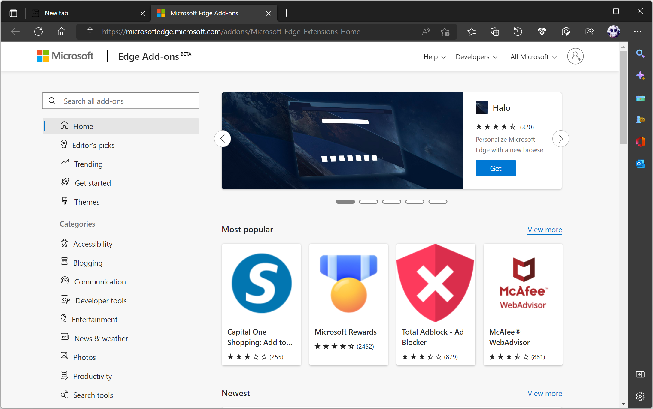The image size is (653, 409).
Task: Browse the Blogging category
Action: (x=81, y=263)
